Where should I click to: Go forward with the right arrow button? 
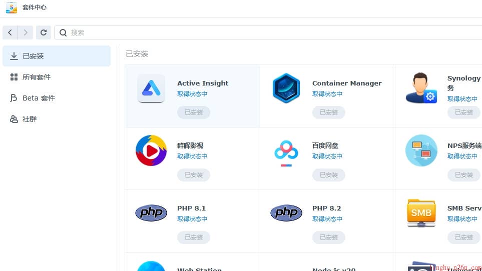26,32
